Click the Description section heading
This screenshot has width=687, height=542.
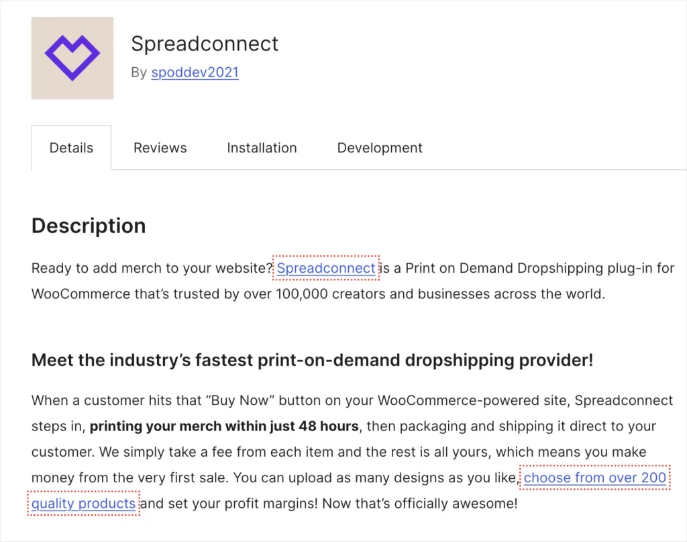click(88, 226)
